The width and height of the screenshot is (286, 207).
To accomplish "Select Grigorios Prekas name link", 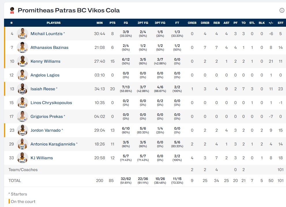I will point(47,116).
